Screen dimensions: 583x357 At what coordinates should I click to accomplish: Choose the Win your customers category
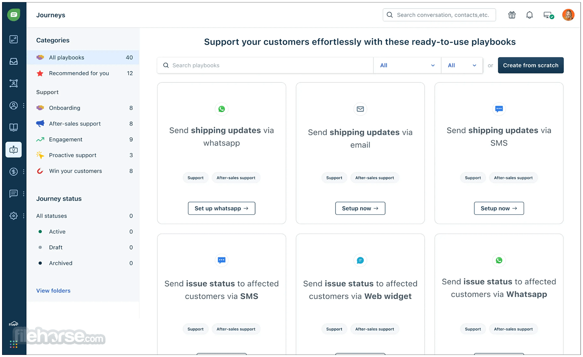(x=83, y=171)
